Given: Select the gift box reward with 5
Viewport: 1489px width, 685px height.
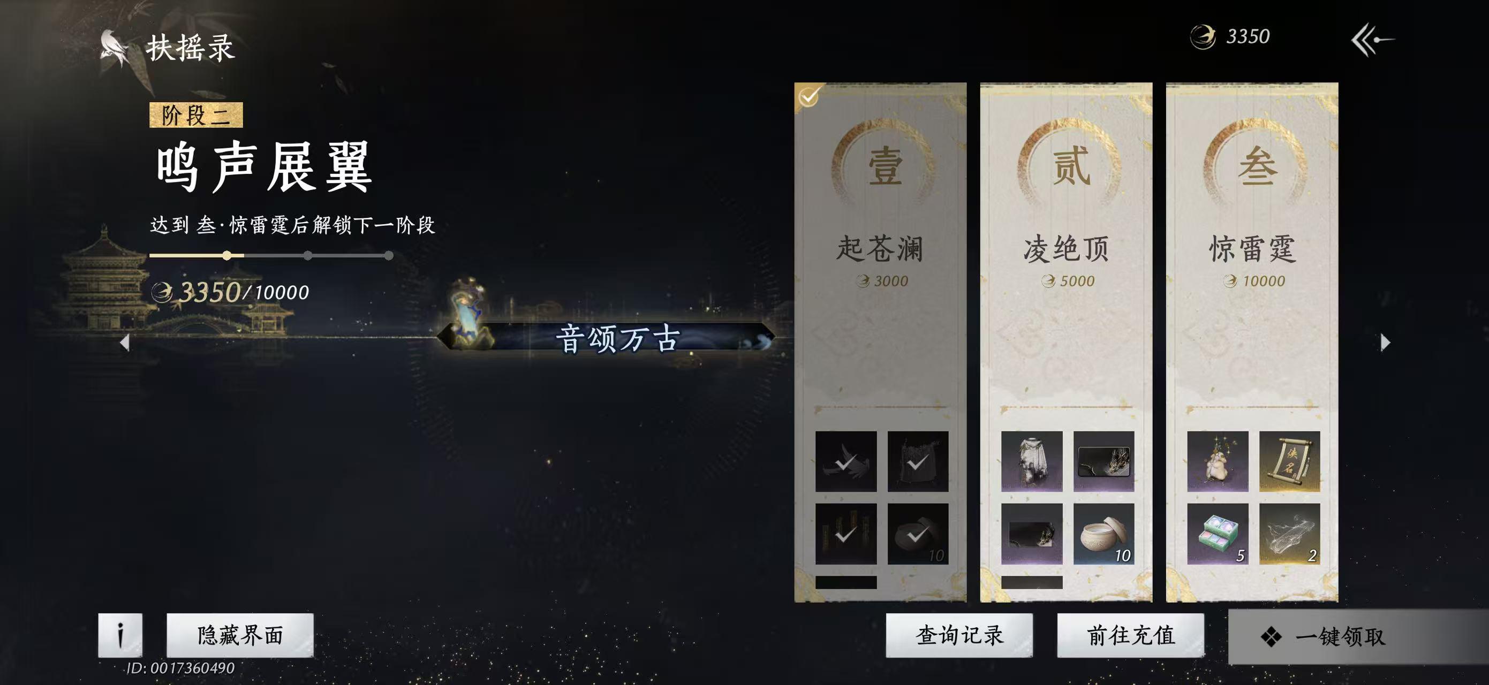Looking at the screenshot, I should tap(1218, 534).
